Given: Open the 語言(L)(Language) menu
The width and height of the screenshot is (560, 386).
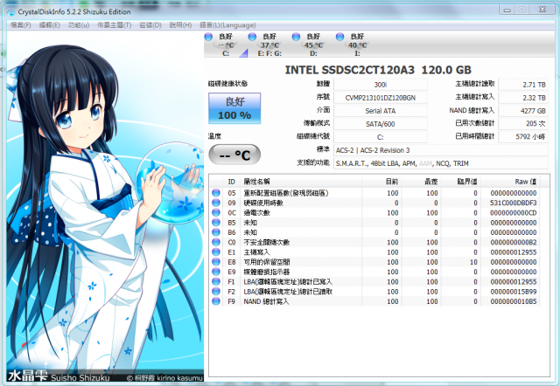Looking at the screenshot, I should [227, 25].
